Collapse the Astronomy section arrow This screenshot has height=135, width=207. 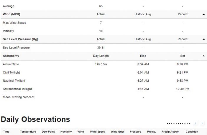coord(203,56)
